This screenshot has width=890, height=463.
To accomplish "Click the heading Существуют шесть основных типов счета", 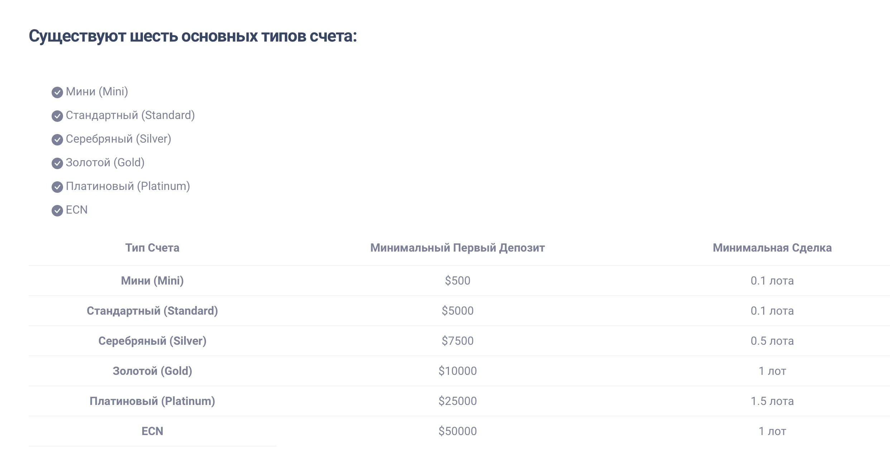I will (x=193, y=37).
